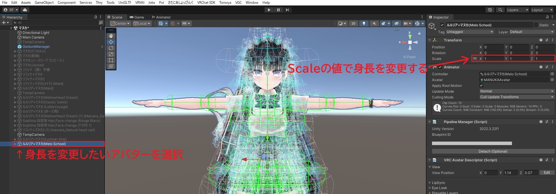Open Animator component more options menu
The image size is (556, 194).
553,67
